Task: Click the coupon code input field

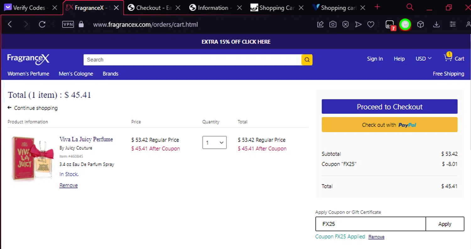Action: click(371, 224)
